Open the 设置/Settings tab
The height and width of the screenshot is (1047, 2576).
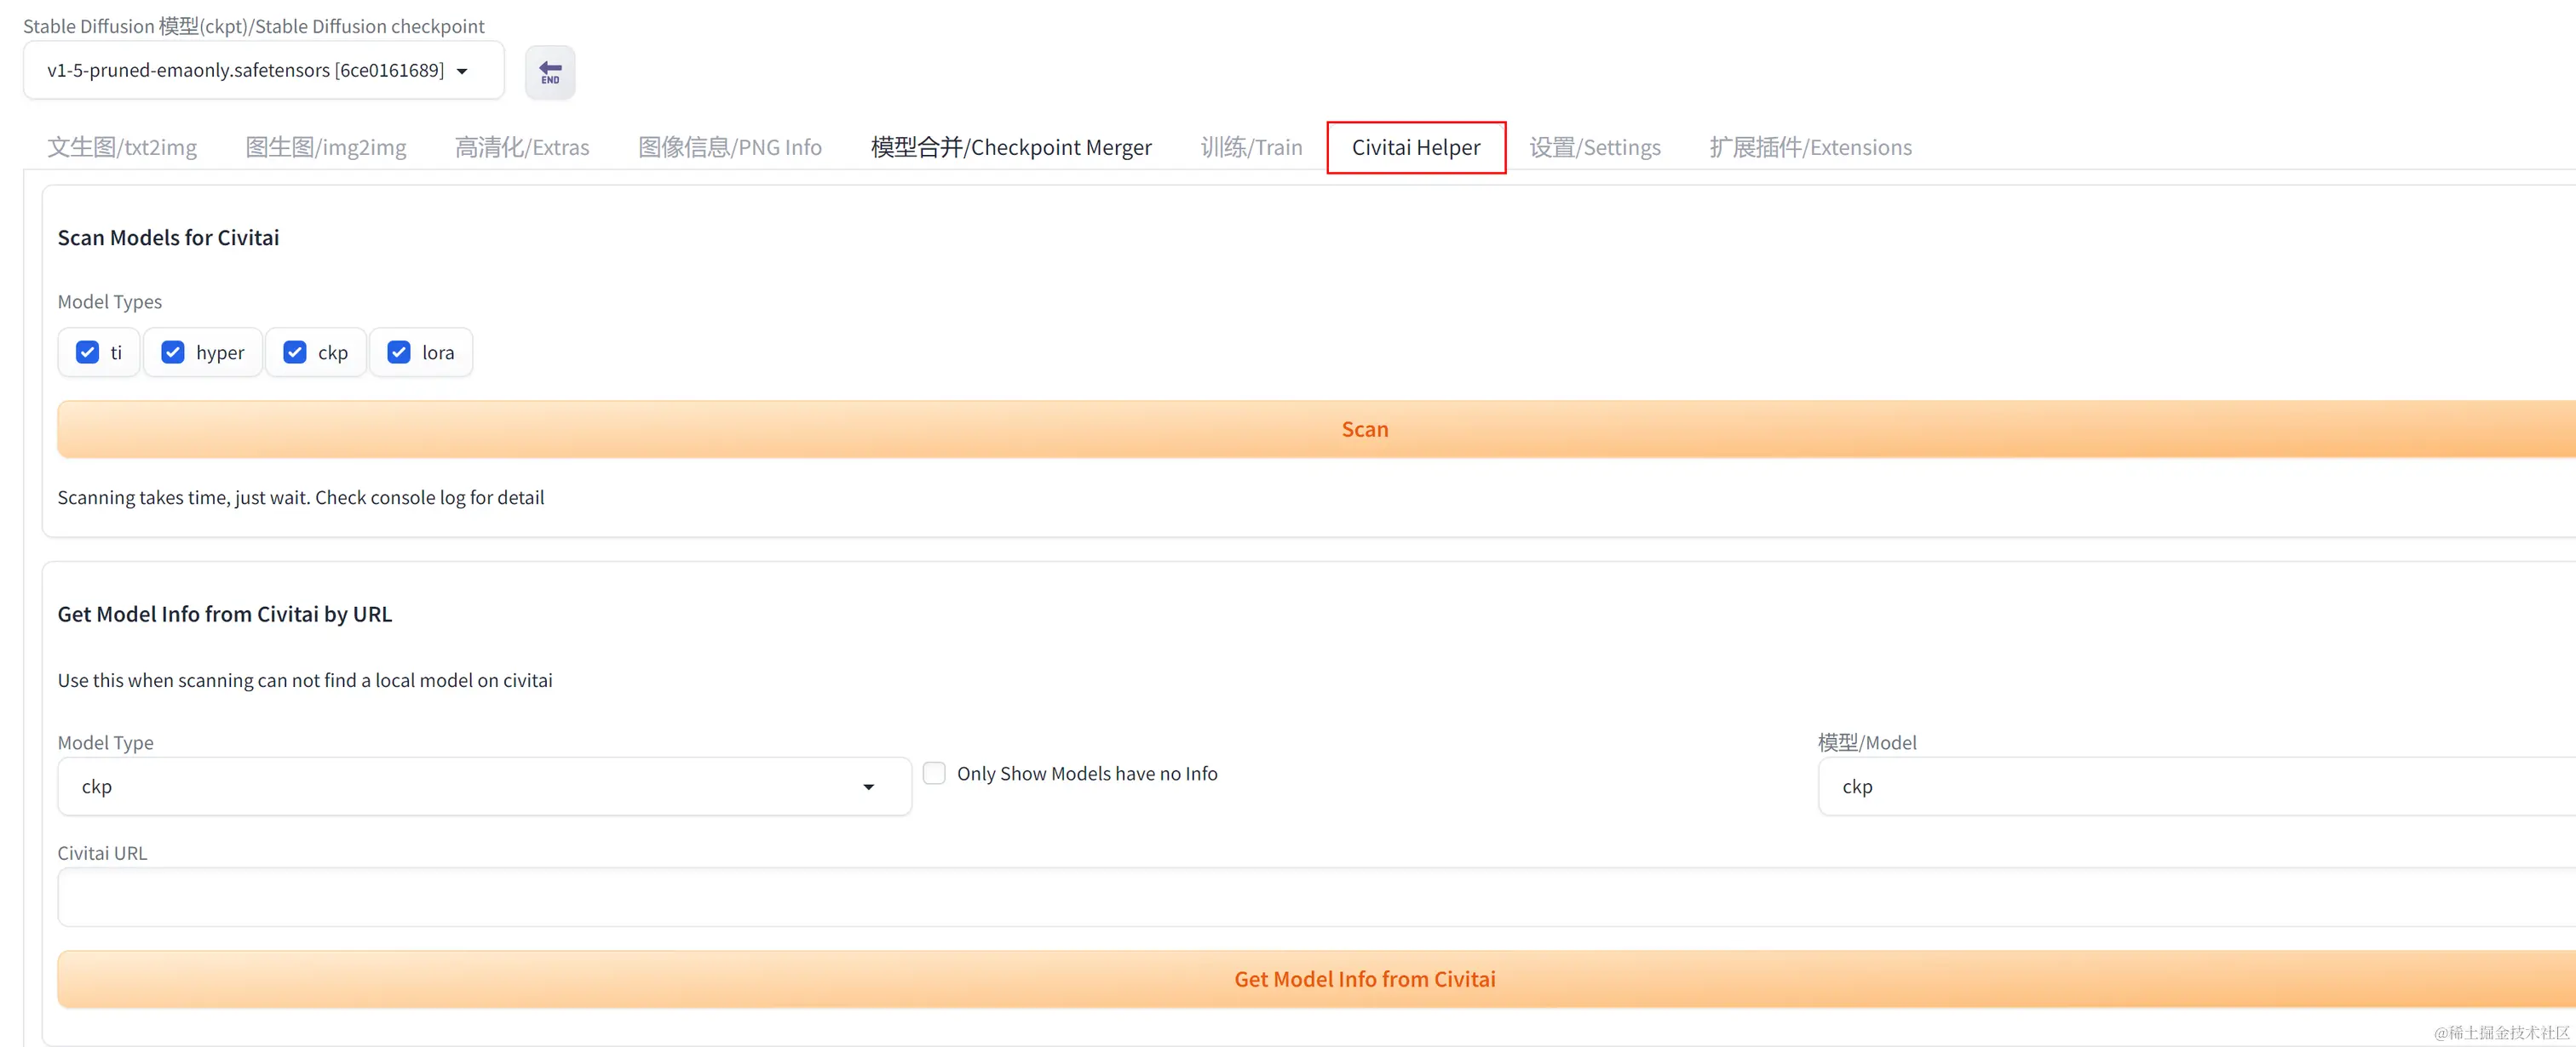point(1595,148)
